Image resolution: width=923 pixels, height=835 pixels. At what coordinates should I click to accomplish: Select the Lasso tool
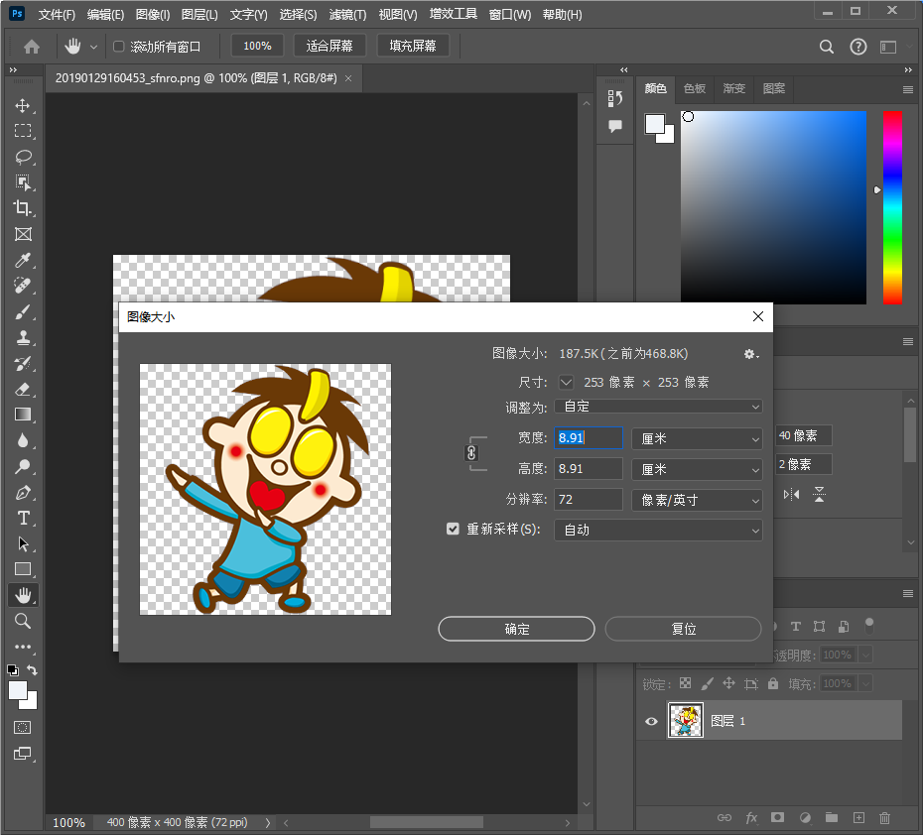pyautogui.click(x=22, y=157)
